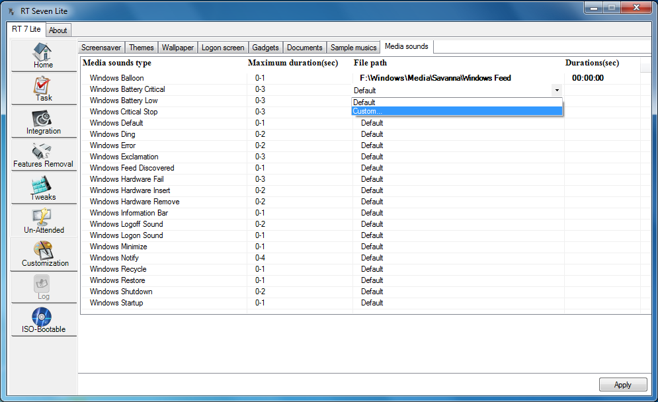
Task: Click the Default file path for Windows Startup
Action: 372,303
